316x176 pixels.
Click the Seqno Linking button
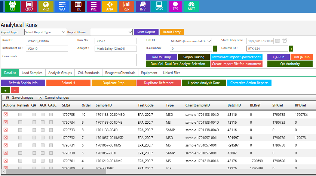[x=194, y=57]
